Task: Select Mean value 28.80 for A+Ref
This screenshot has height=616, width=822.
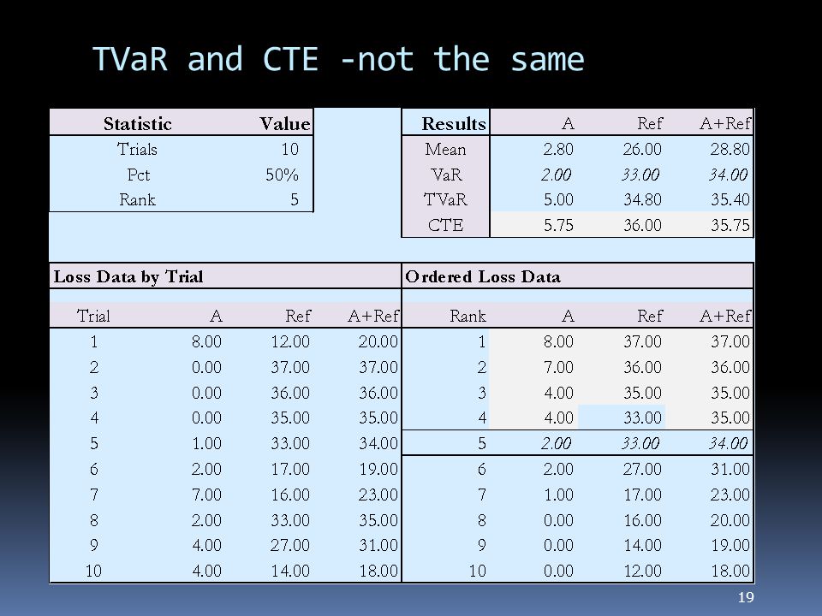Action: tap(730, 149)
